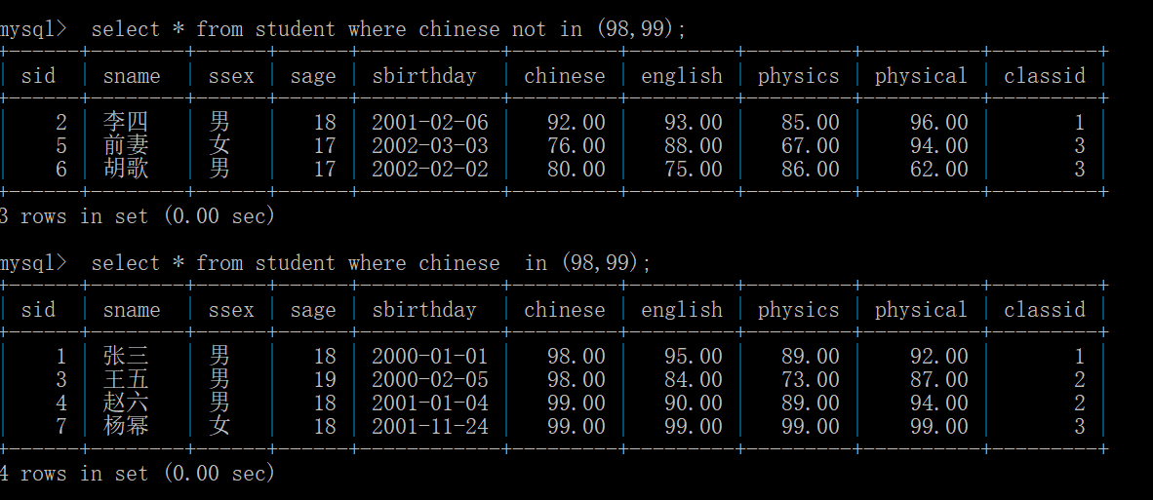Select the name 胡歌 in the sname column

(126, 169)
